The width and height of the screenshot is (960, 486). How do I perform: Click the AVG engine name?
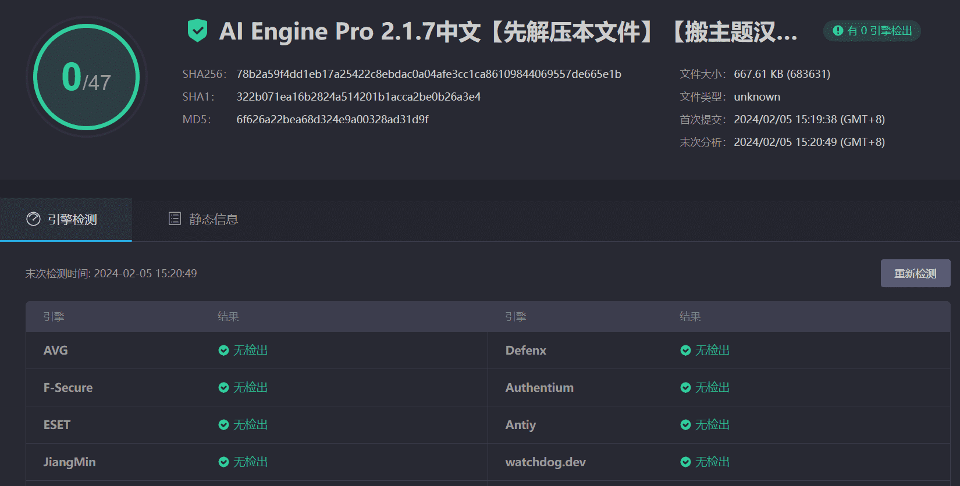(x=55, y=350)
